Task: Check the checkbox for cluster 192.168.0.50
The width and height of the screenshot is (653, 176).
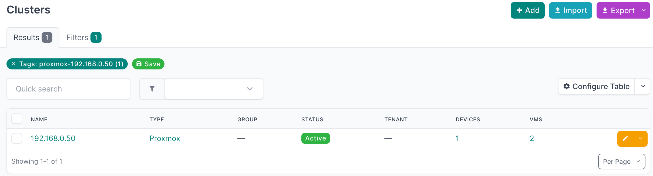Action: click(x=17, y=138)
